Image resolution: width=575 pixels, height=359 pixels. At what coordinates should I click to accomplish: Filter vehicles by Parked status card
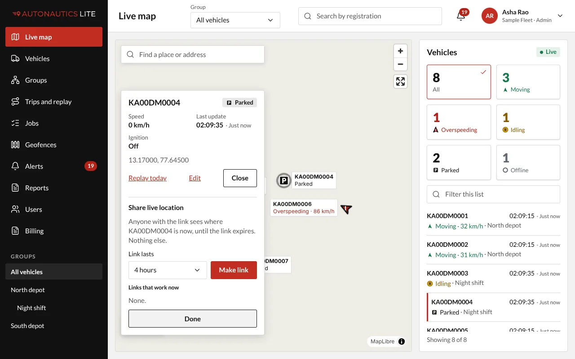[459, 162]
